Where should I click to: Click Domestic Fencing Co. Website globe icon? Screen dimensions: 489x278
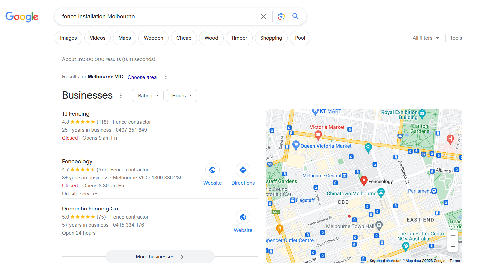[x=243, y=217]
